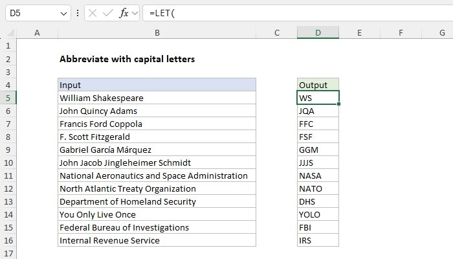
Task: Select row 1 header
Action: point(8,46)
